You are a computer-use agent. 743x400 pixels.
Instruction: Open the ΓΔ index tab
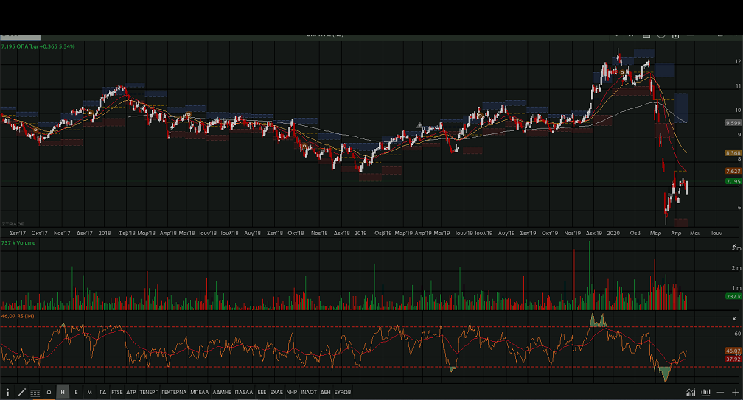[103, 392]
